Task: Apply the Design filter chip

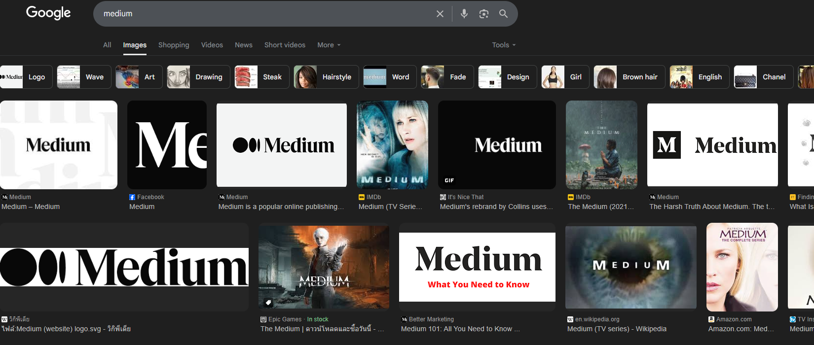Action: tap(508, 77)
